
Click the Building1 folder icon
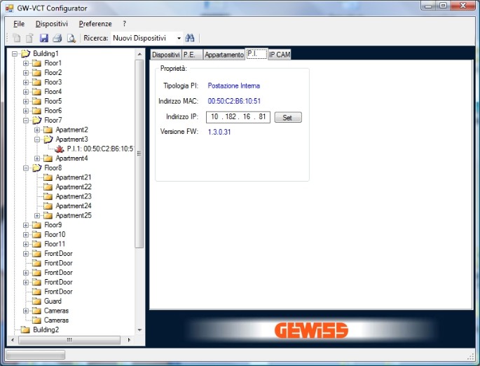pos(25,53)
